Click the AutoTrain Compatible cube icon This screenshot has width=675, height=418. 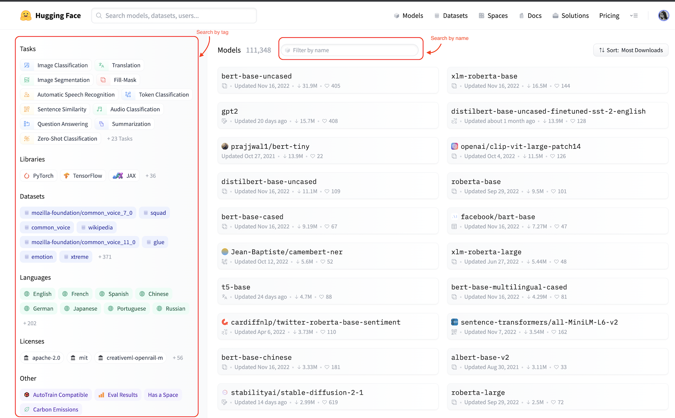pos(27,395)
